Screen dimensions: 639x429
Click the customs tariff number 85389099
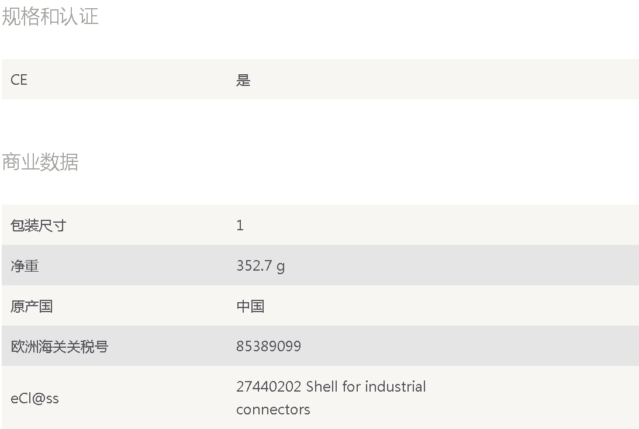point(268,346)
